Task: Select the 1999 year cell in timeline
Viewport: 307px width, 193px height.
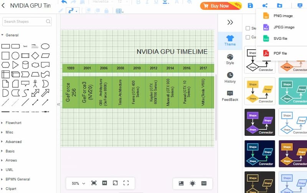Action: pyautogui.click(x=71, y=68)
